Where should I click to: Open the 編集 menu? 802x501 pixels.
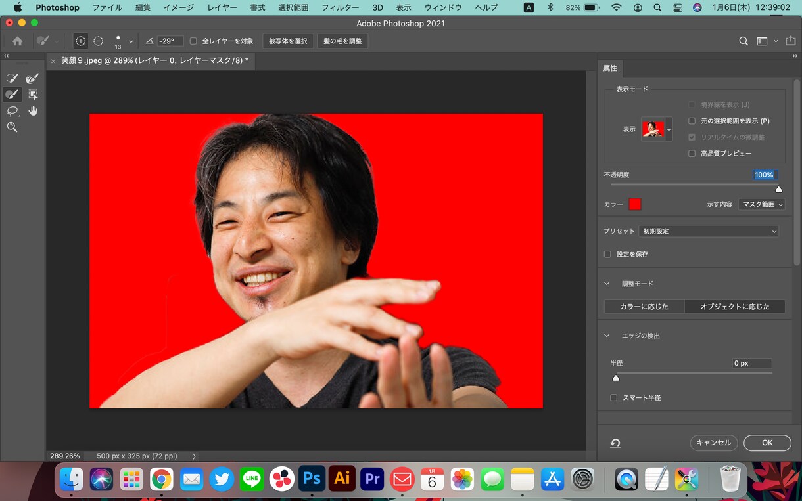(x=143, y=7)
